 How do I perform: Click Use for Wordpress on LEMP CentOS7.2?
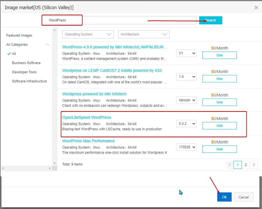pyautogui.click(x=219, y=79)
